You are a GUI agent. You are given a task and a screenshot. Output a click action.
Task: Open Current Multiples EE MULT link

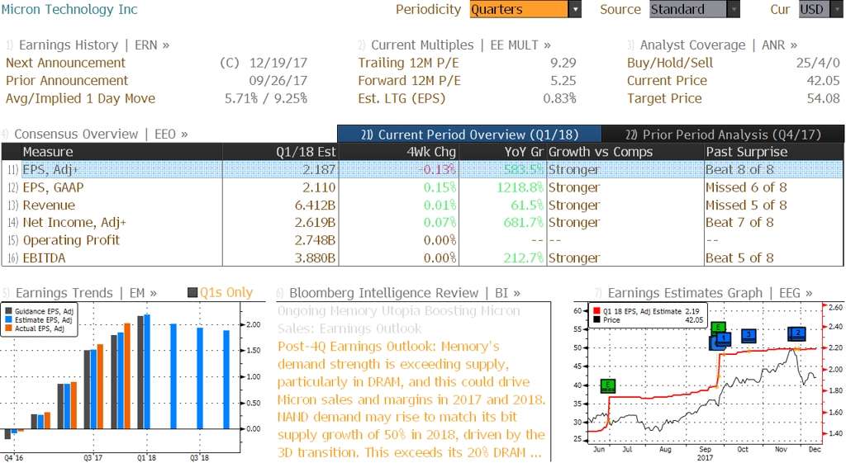click(461, 45)
